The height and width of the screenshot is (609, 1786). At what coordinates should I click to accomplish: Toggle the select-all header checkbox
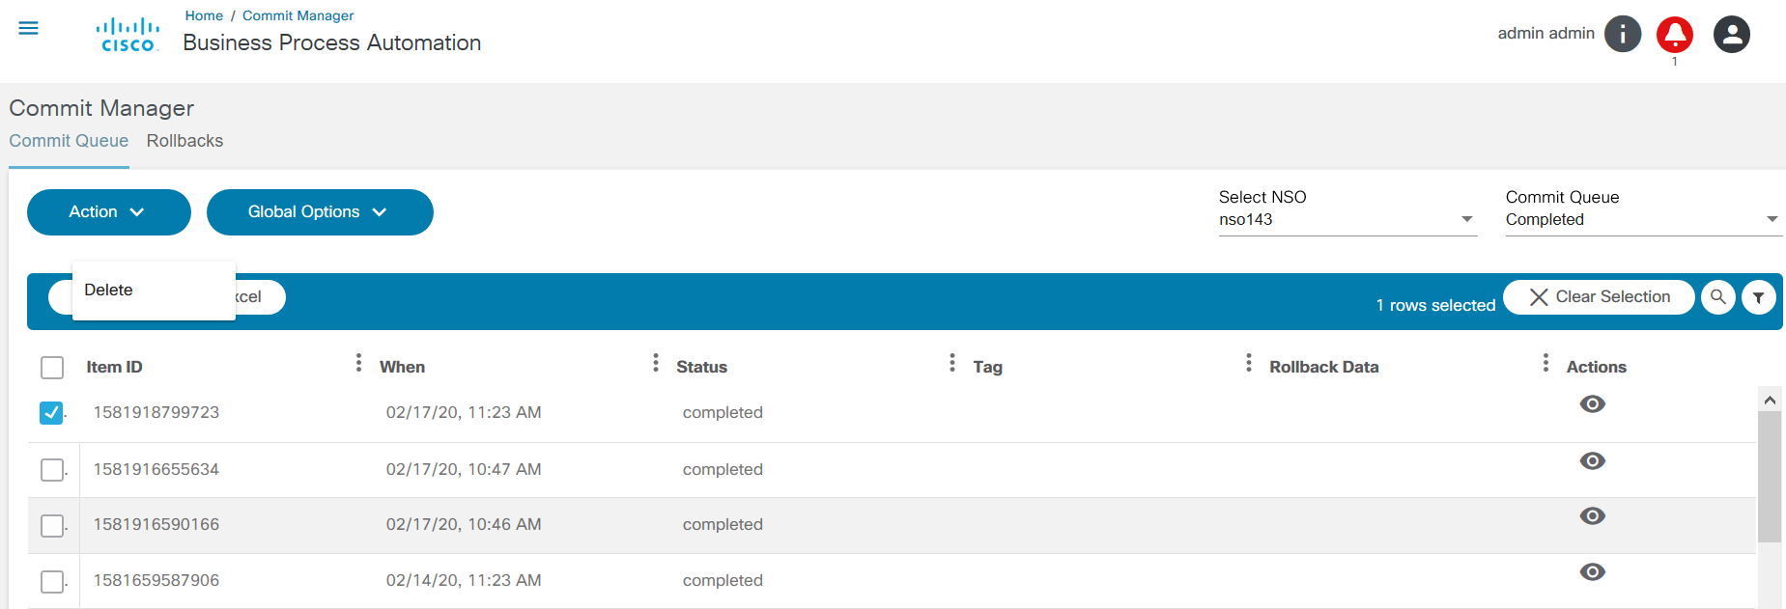tap(52, 368)
